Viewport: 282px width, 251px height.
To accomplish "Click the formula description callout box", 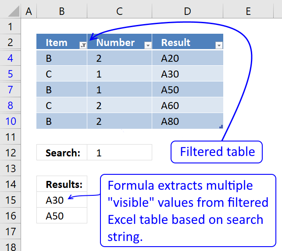I will 188,210.
